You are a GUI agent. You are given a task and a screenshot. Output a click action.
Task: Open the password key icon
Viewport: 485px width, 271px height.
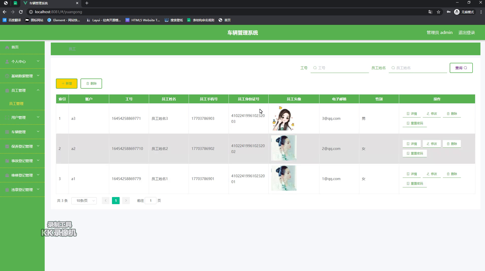pos(449,12)
